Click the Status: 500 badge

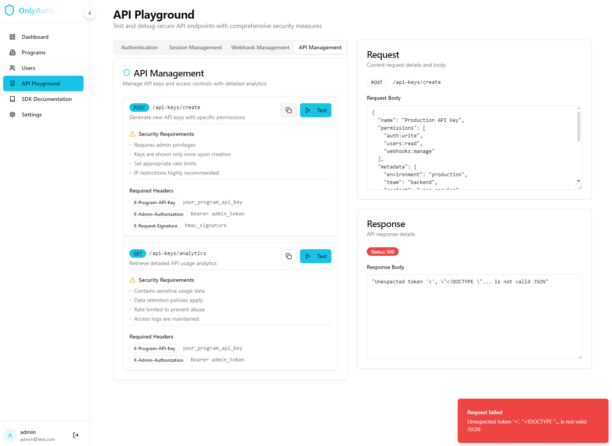coord(382,252)
